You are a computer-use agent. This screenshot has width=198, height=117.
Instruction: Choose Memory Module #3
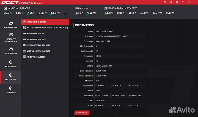point(45,39)
